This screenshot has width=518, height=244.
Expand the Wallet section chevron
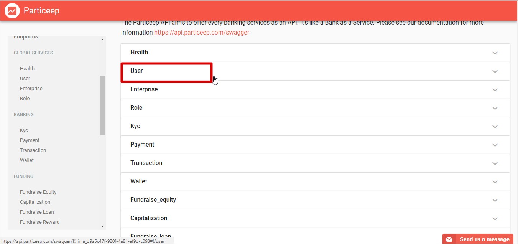pos(495,182)
